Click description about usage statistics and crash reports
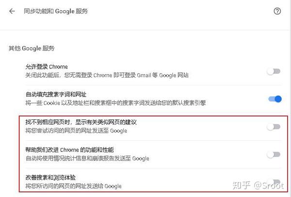291x197 pixels. pos(87,158)
